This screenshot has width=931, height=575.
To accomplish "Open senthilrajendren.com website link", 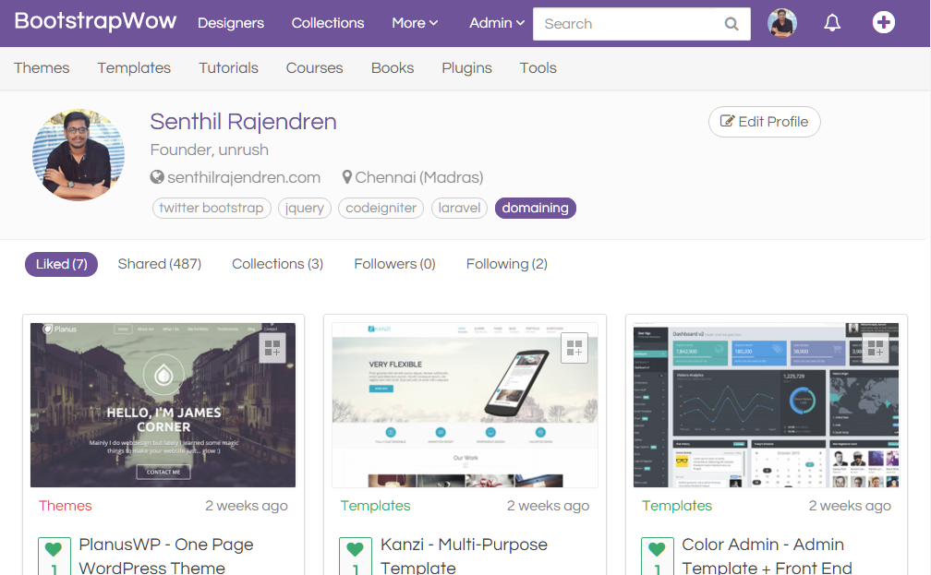I will [x=244, y=177].
